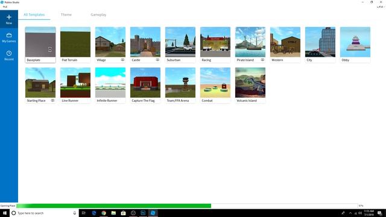Click the book icon on Pirate Island

(263, 60)
